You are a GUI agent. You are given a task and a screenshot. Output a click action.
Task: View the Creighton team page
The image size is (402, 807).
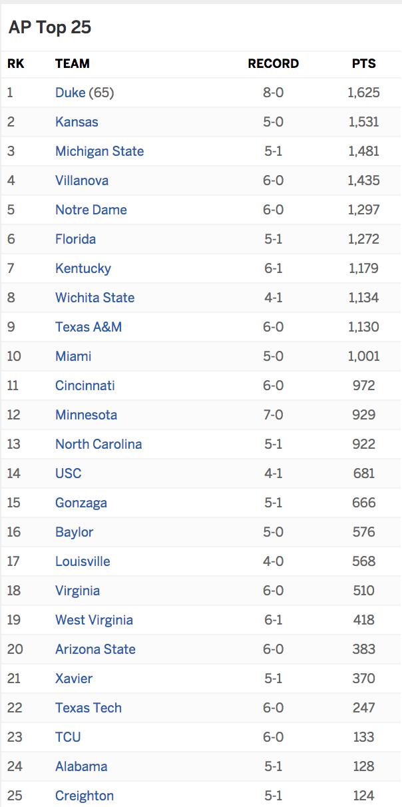(85, 796)
